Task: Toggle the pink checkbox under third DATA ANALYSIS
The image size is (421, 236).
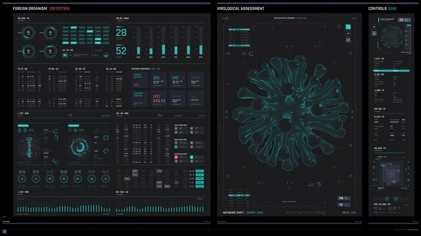Action: pos(176,157)
